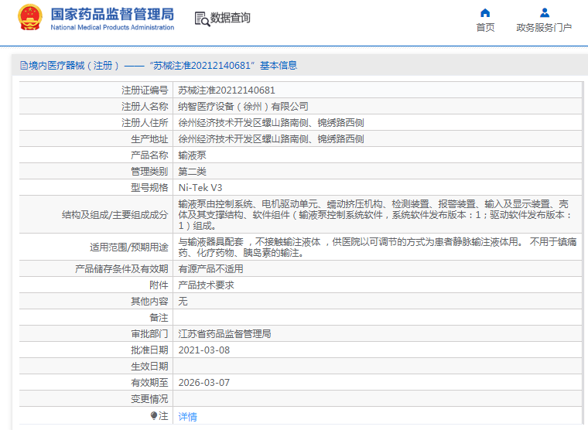The image size is (588, 430).
Task: Click the 注册人名称 row label
Action: [145, 107]
